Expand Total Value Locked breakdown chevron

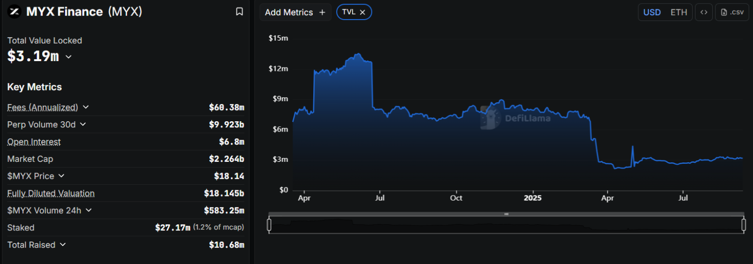[x=69, y=57]
